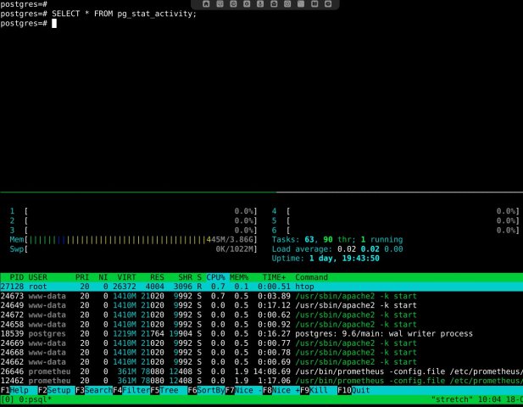Sort by the CPU% column header
The image size is (523, 407).
click(x=215, y=277)
